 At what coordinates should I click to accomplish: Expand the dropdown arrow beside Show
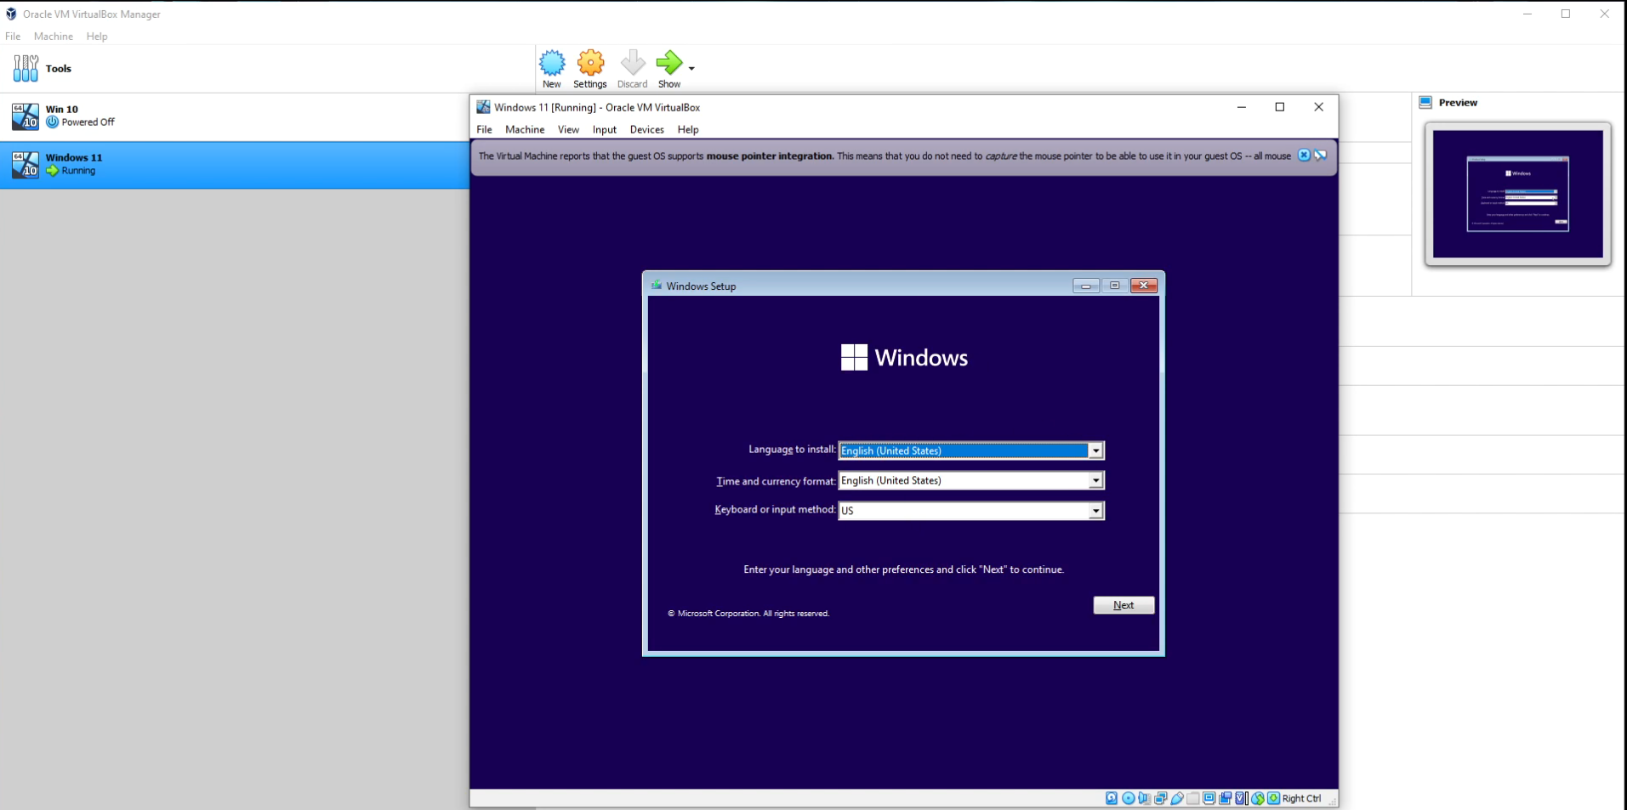[691, 69]
